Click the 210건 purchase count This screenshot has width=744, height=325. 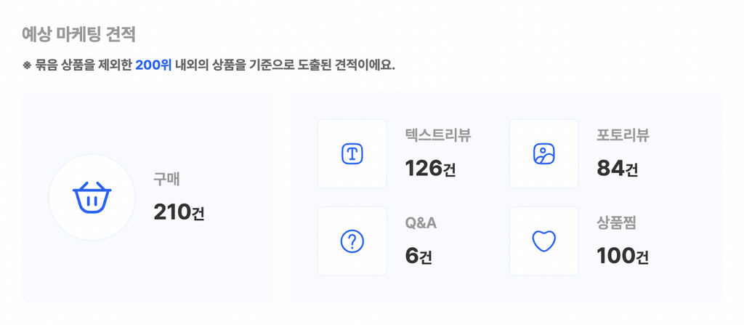(x=179, y=212)
